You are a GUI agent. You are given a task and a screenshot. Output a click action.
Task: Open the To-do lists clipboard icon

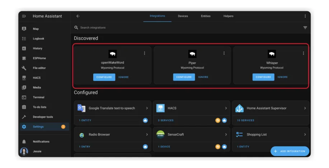(x=24, y=107)
